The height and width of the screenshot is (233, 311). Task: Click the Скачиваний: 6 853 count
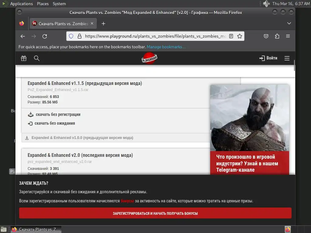pos(43,97)
